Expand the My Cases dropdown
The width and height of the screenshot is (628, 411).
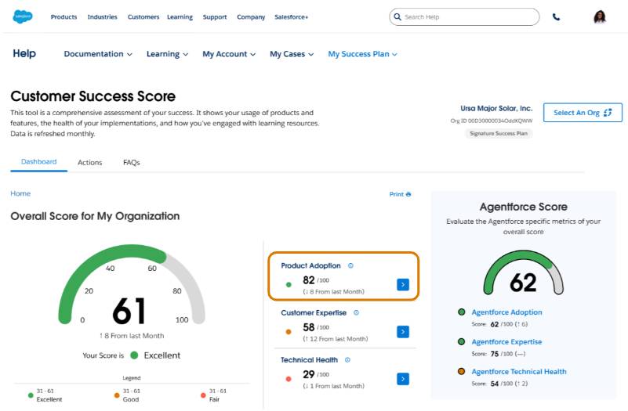[292, 54]
